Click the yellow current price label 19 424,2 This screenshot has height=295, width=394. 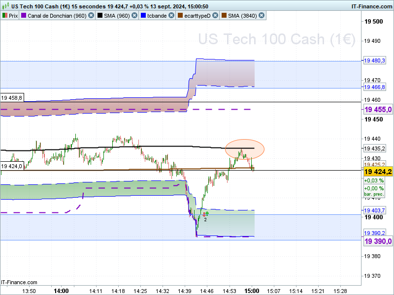(378, 172)
